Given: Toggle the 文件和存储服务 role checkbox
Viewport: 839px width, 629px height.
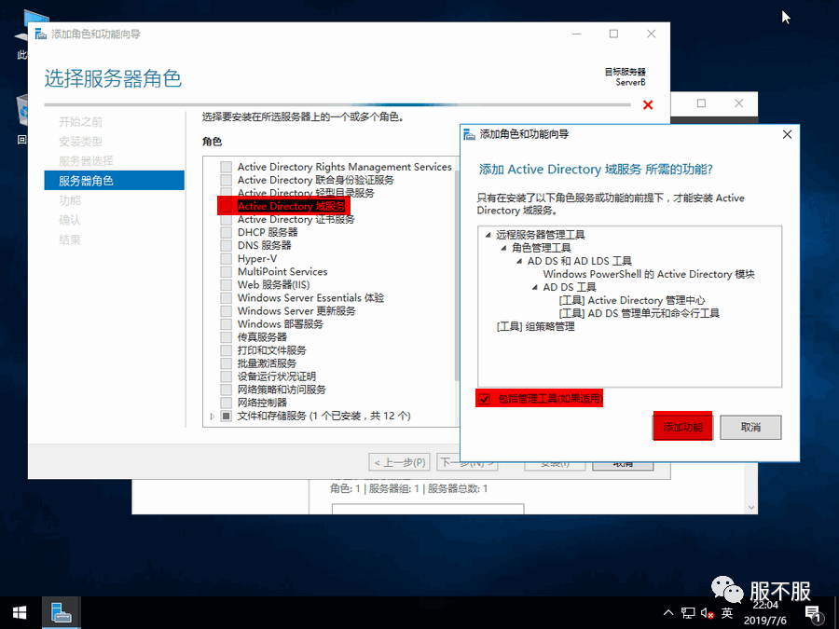Looking at the screenshot, I should click(227, 417).
